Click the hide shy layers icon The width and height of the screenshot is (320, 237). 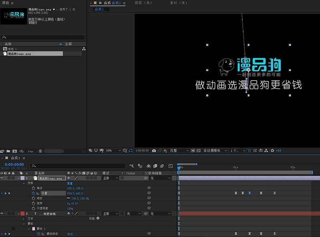148,166
